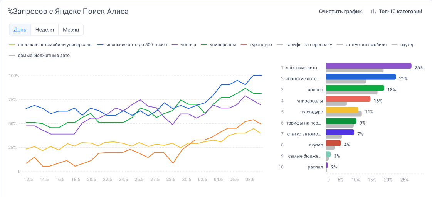Open Топ-10 категорий view
Screen dimensions: 432x197
tap(400, 12)
